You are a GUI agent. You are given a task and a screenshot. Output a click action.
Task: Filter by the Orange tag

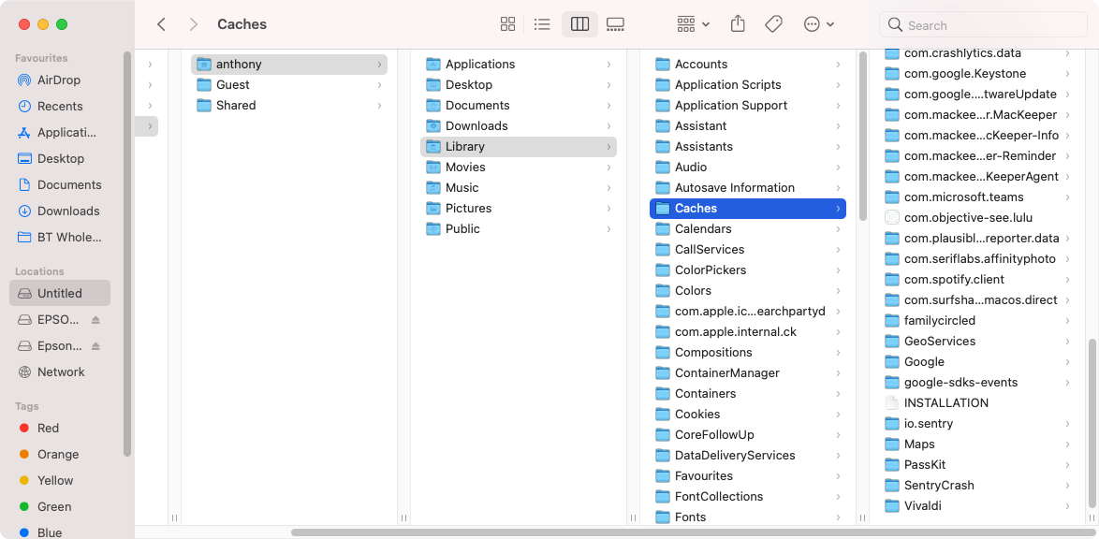[x=60, y=454]
